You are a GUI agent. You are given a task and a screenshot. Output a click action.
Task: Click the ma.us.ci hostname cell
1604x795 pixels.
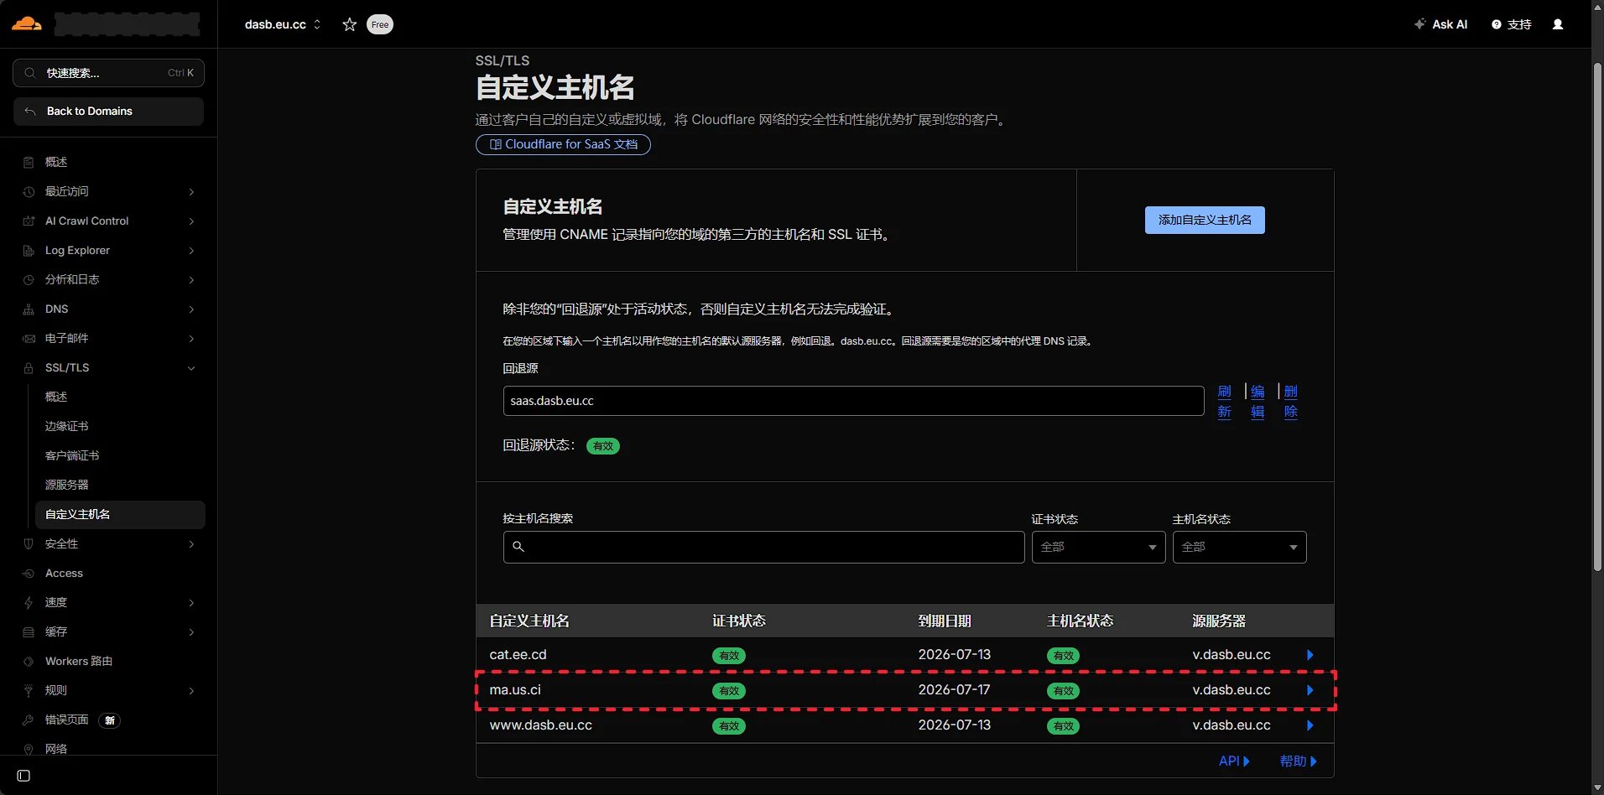[x=515, y=690]
